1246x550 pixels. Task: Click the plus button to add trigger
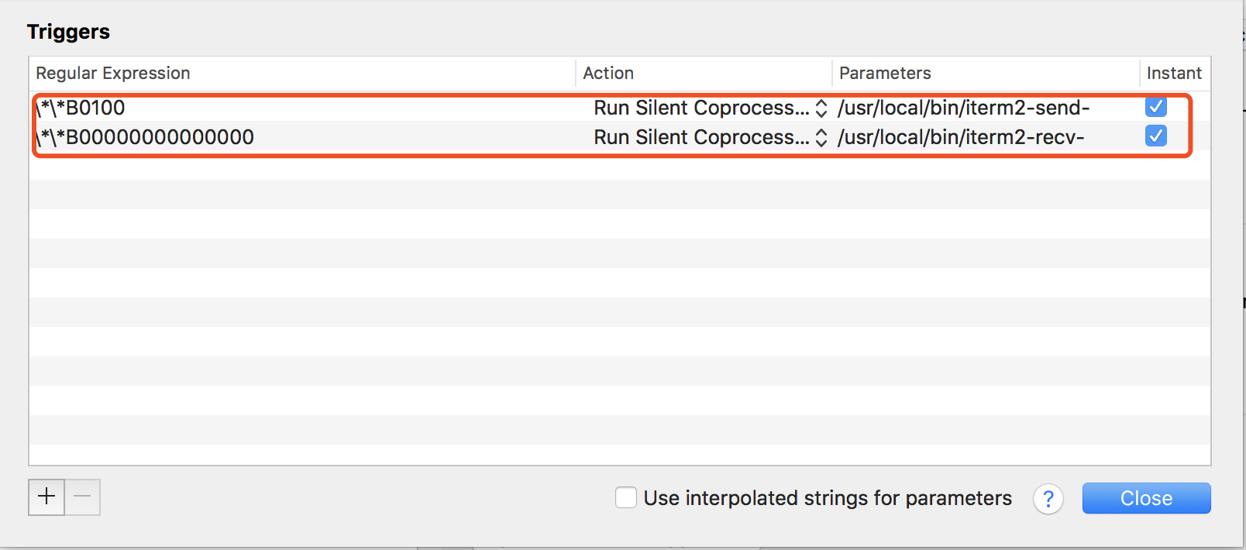coord(46,497)
